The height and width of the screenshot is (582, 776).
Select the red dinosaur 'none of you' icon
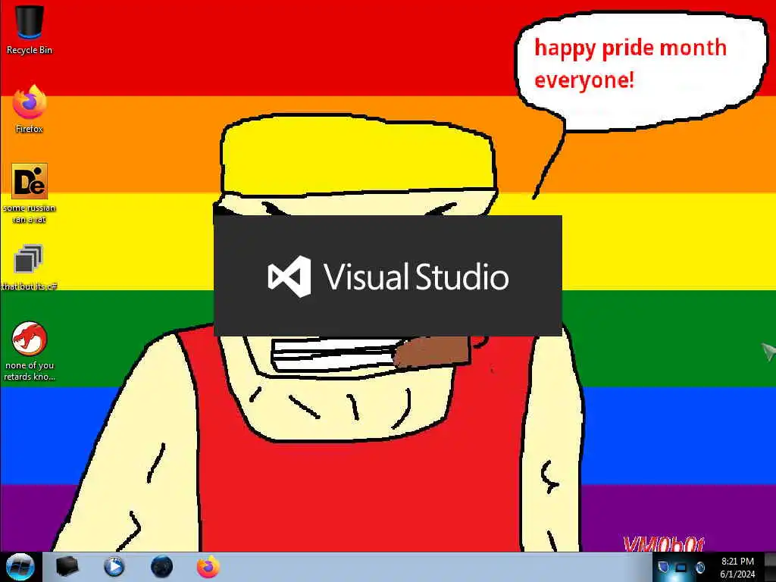30,350
